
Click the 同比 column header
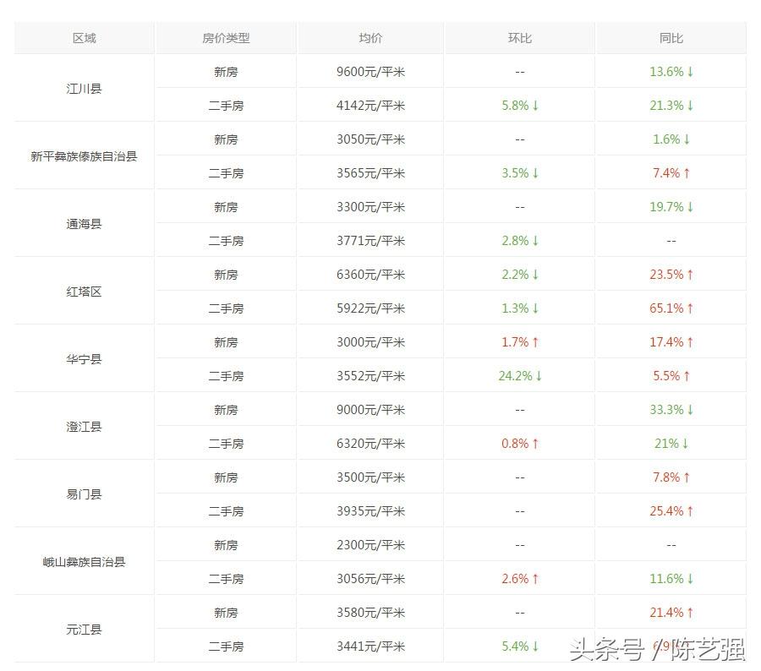click(671, 38)
